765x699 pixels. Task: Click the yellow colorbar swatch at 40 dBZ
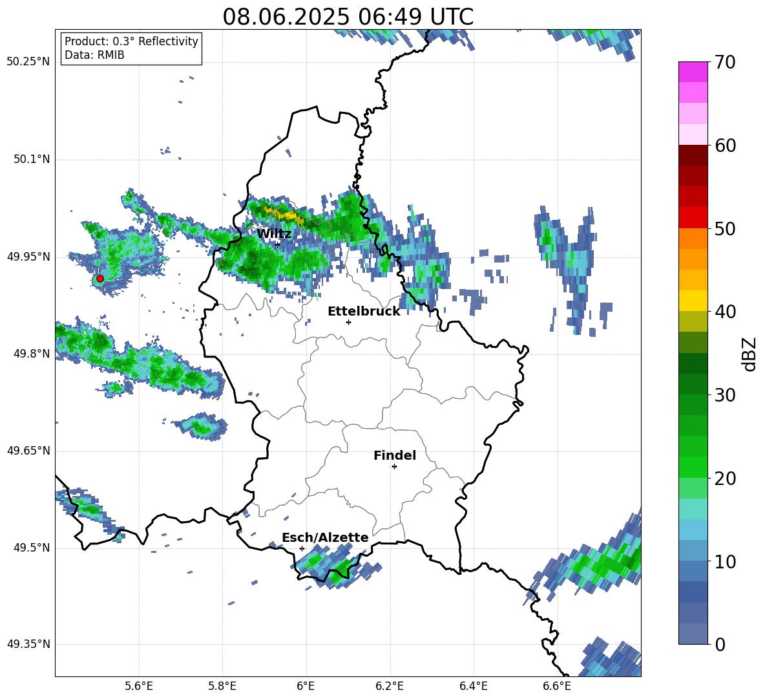point(693,301)
